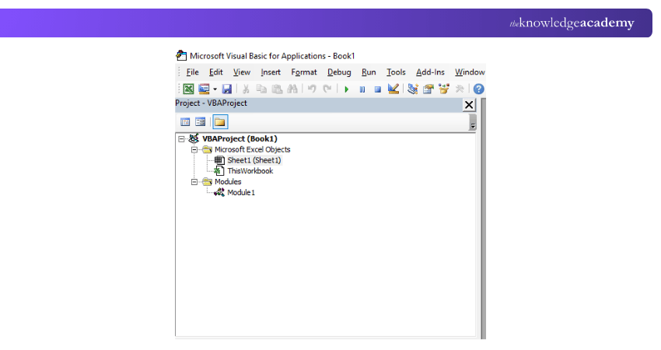Open the Properties Window icon
The height and width of the screenshot is (350, 661).
tap(428, 89)
